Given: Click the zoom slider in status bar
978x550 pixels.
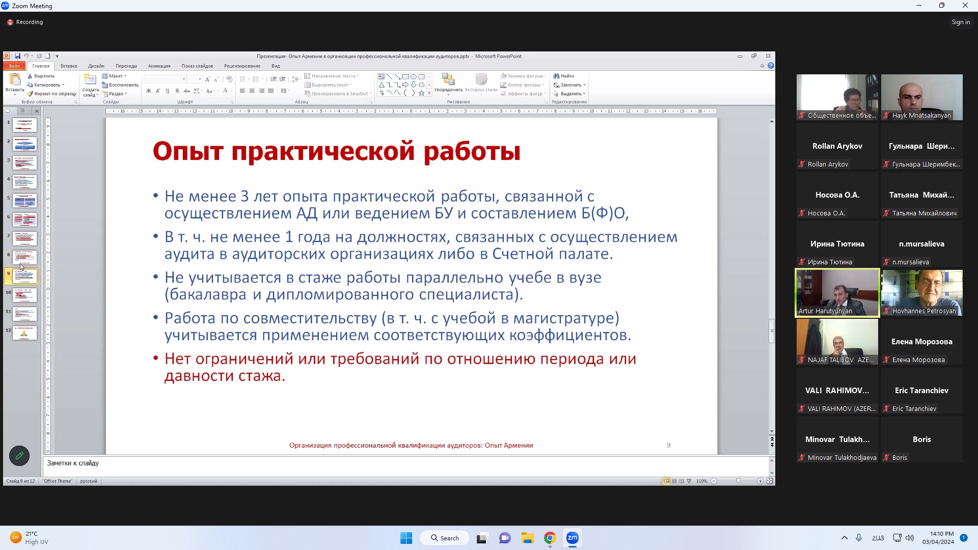Looking at the screenshot, I should [738, 481].
